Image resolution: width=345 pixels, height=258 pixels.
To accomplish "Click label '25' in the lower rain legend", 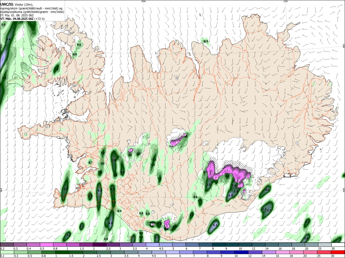I will [x=319, y=256].
